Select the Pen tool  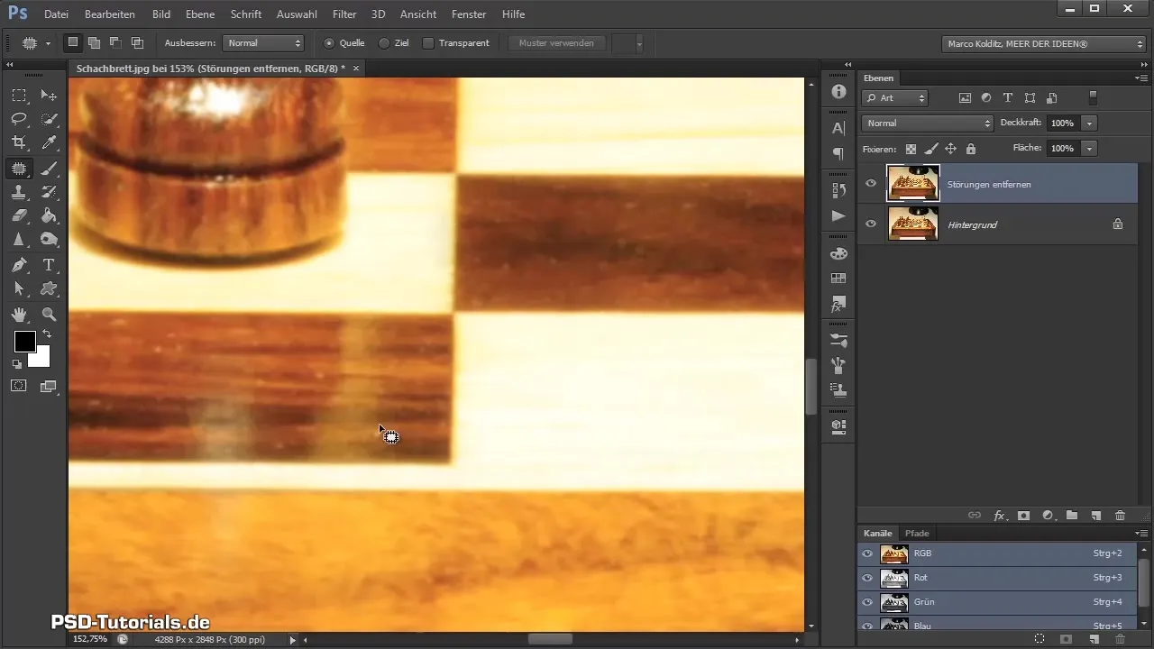click(x=19, y=265)
